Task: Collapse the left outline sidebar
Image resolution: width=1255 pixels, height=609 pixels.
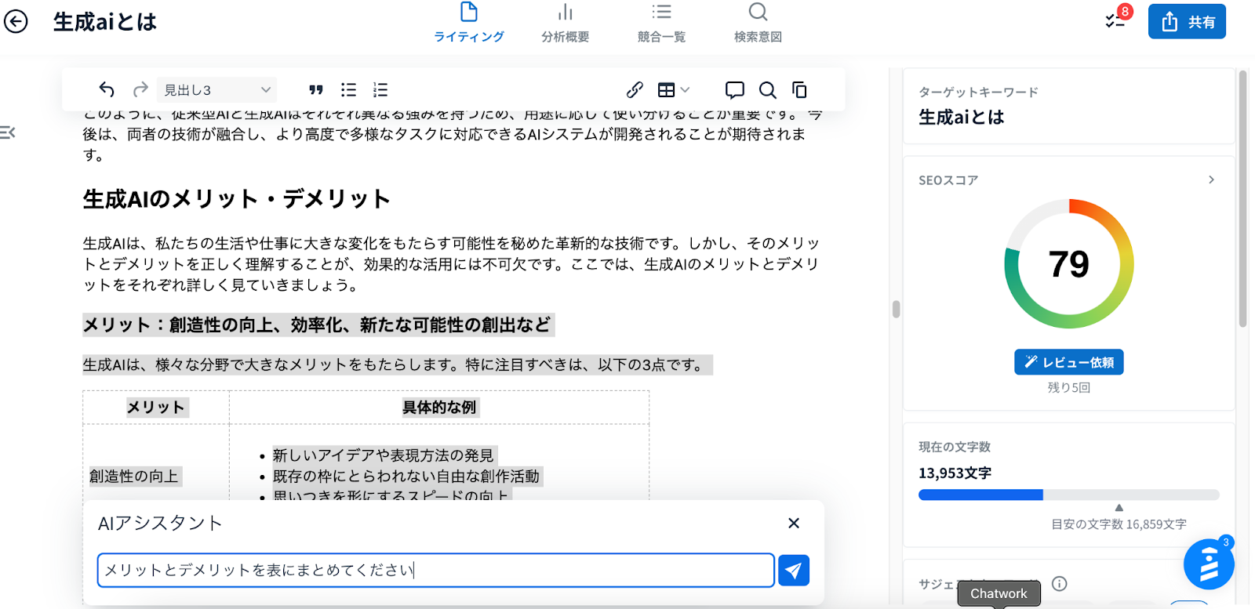Action: pos(8,132)
